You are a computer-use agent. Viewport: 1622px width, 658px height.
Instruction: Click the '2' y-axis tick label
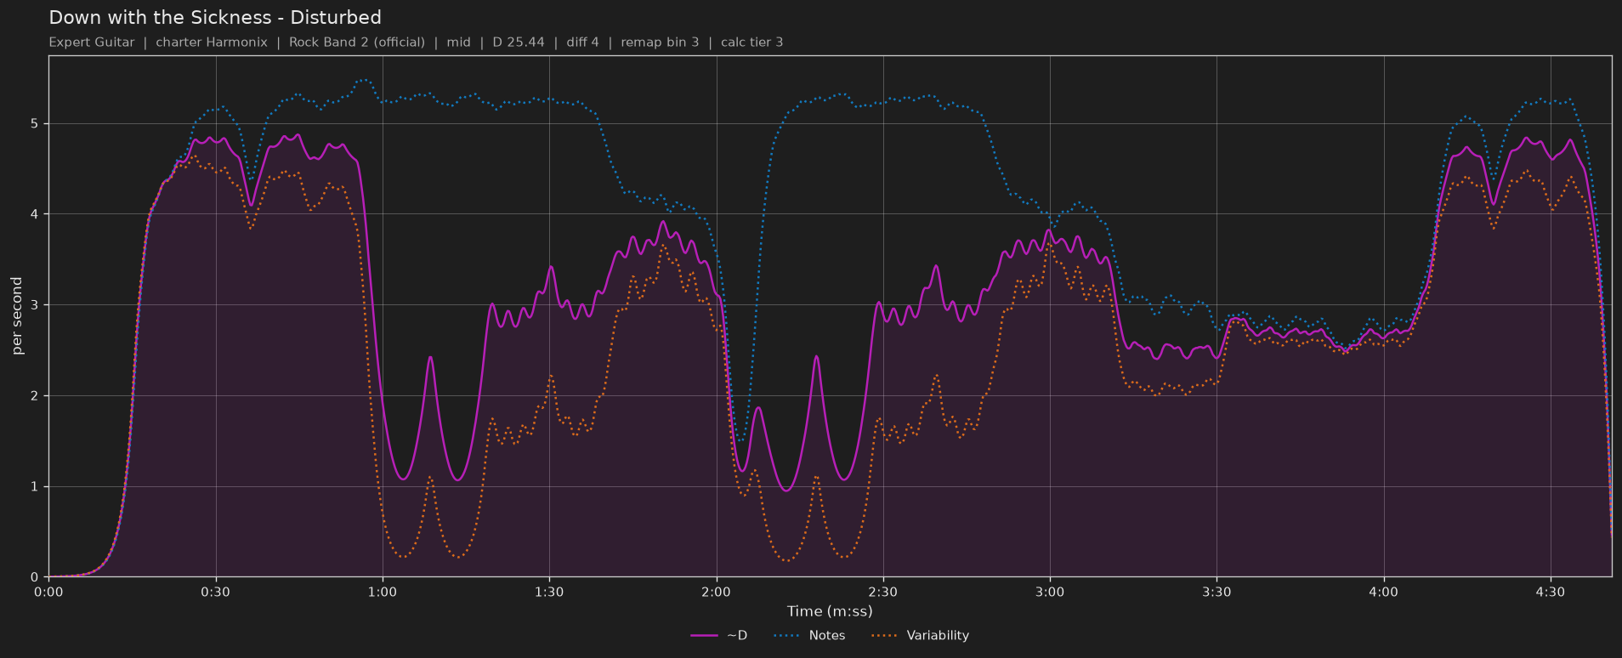pyautogui.click(x=36, y=396)
